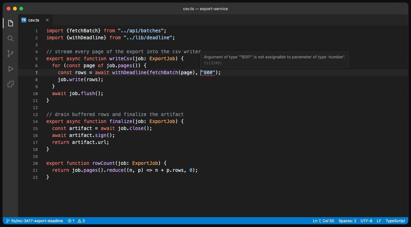This screenshot has width=411, height=227.
Task: Close the csv.ts editor tab
Action: 47,20
